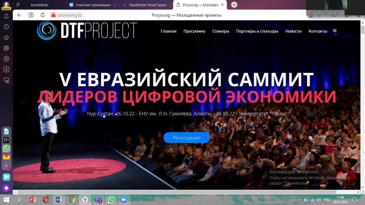Switch to the Kundelik.kz tab
The height and width of the screenshot is (205, 365).
40,5
